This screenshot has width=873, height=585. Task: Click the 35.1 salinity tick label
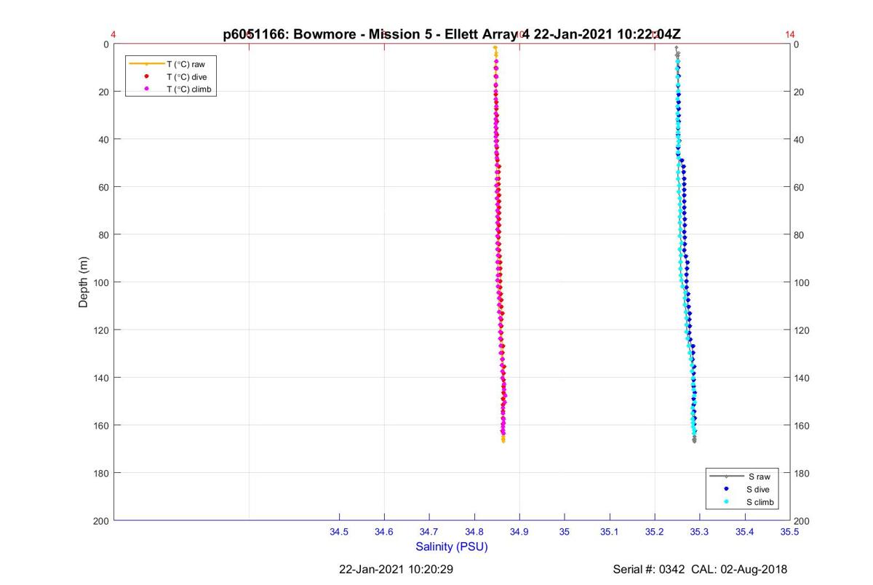[610, 533]
